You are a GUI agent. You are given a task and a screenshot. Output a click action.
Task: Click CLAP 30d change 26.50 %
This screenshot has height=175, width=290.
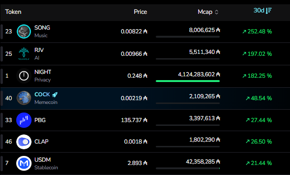pyautogui.click(x=259, y=142)
